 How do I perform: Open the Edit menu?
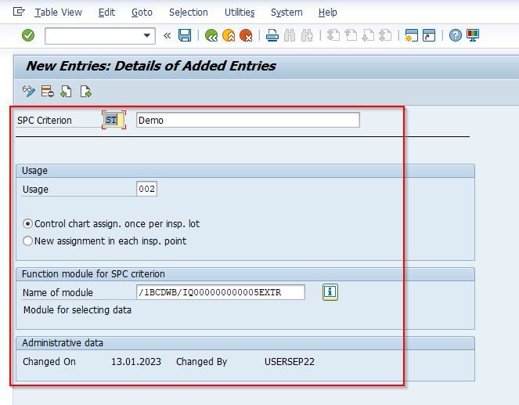coord(106,13)
